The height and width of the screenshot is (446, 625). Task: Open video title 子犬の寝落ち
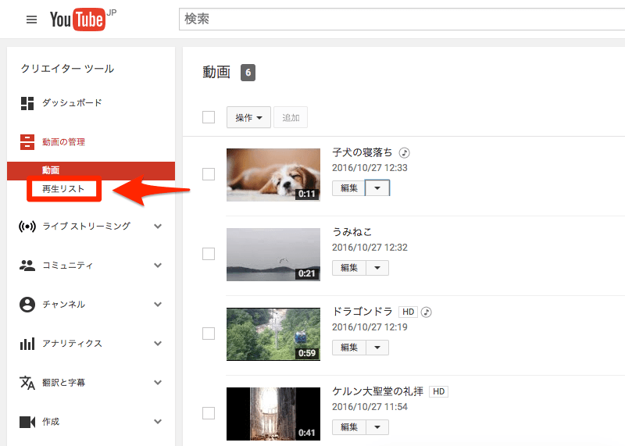pyautogui.click(x=362, y=152)
